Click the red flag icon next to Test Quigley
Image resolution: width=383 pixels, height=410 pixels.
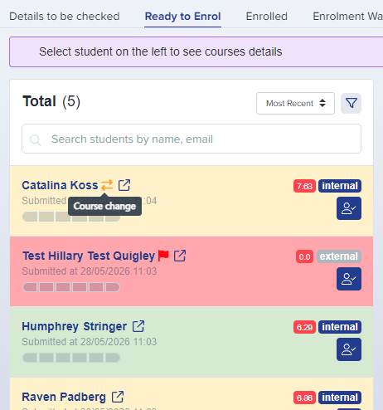pyautogui.click(x=163, y=256)
